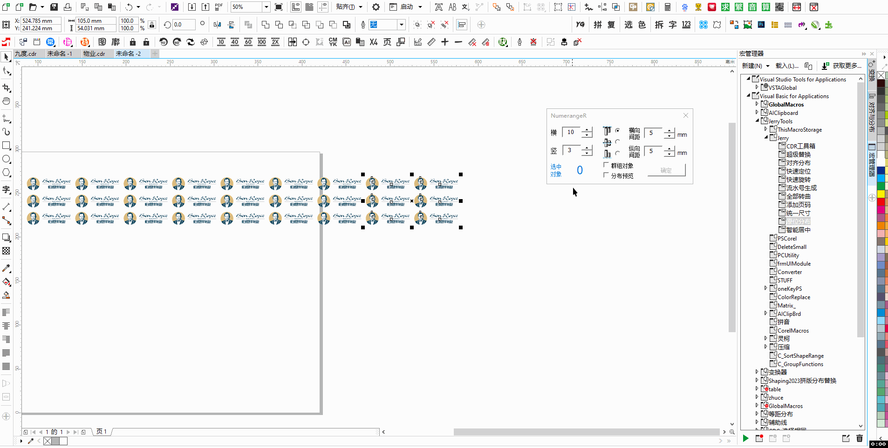Open the outline width 无 dropdown
888x448 pixels.
401,25
